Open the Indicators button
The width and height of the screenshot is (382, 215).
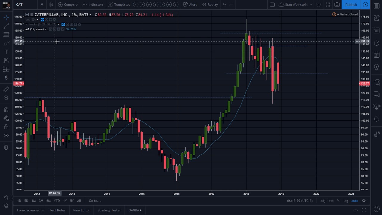[x=93, y=4]
